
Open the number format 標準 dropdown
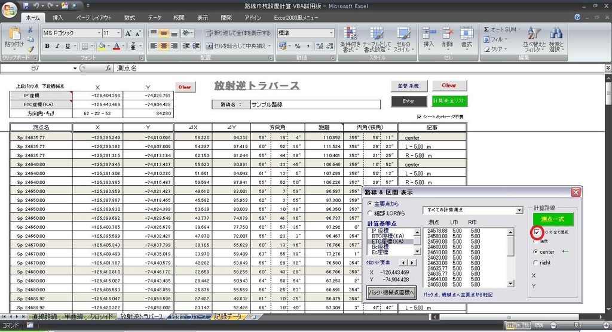[x=331, y=33]
